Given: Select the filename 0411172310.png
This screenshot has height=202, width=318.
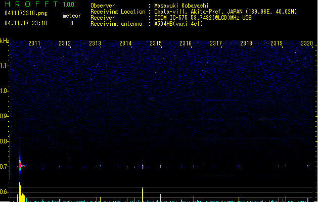Looking at the screenshot, I should [x=26, y=13].
